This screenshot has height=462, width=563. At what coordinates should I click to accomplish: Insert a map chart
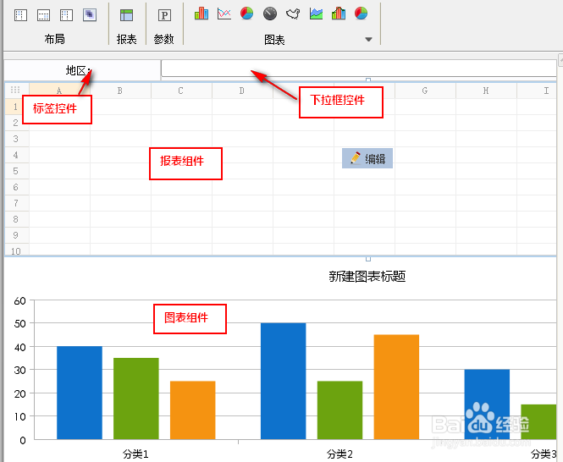coord(293,14)
